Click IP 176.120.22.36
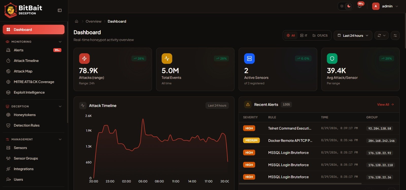The width and height of the screenshot is (406, 190). (380, 177)
